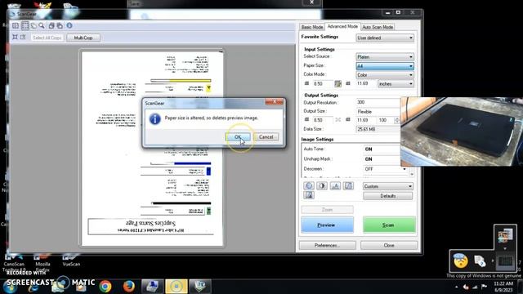Click the sleepy face gadget icon
The image size is (523, 294).
point(460,261)
